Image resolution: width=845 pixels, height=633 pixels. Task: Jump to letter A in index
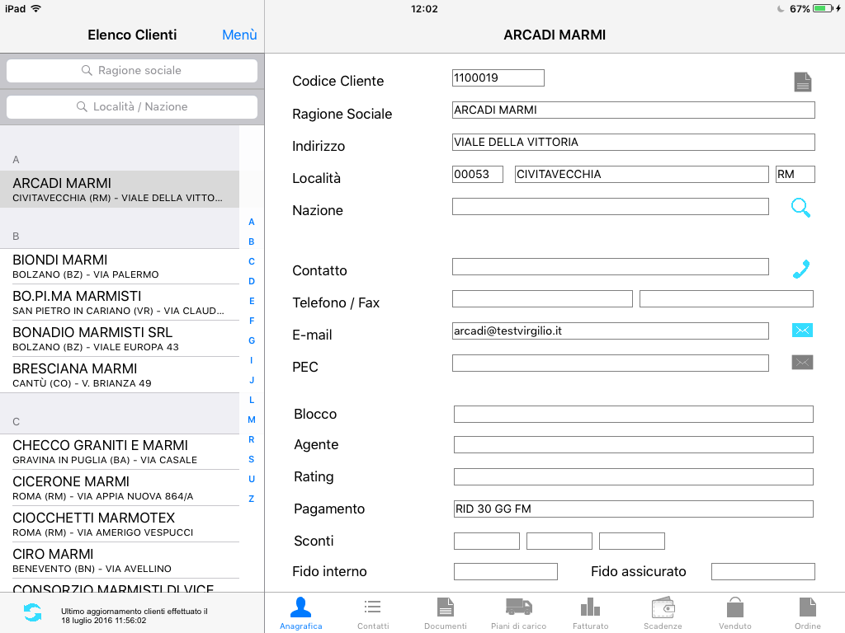pos(251,222)
